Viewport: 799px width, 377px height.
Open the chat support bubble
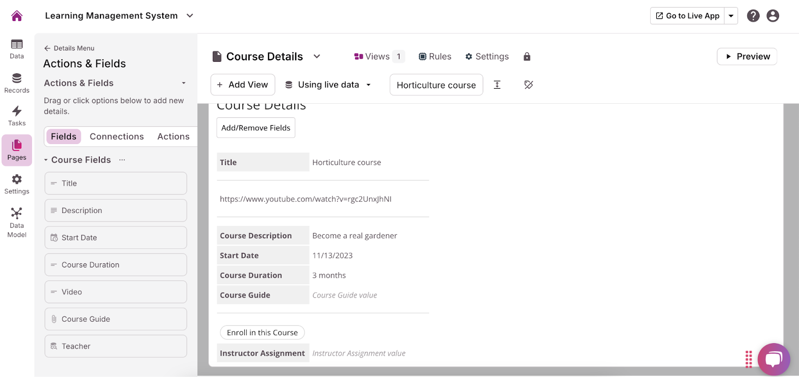click(x=773, y=359)
